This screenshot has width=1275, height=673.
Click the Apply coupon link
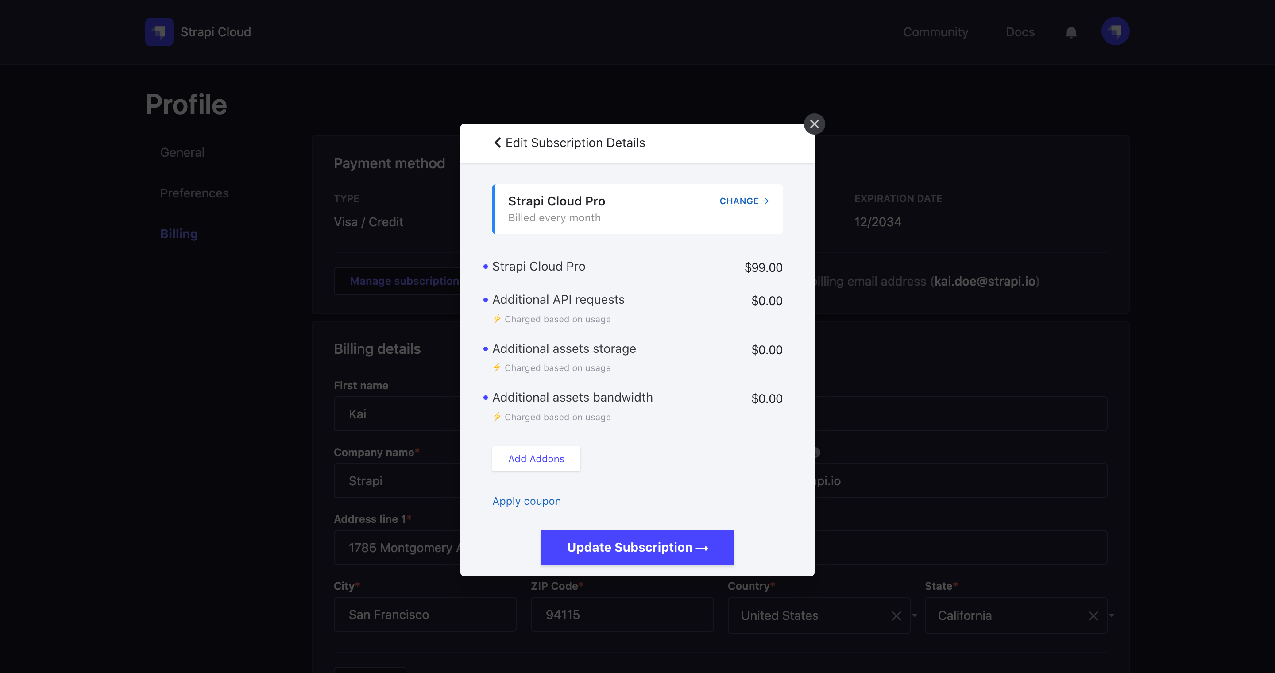[x=527, y=501]
